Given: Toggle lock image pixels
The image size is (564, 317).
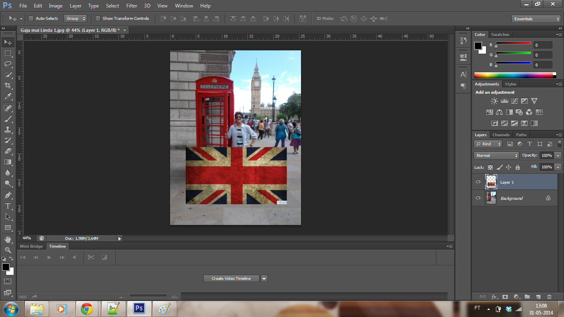Looking at the screenshot, I should [500, 167].
